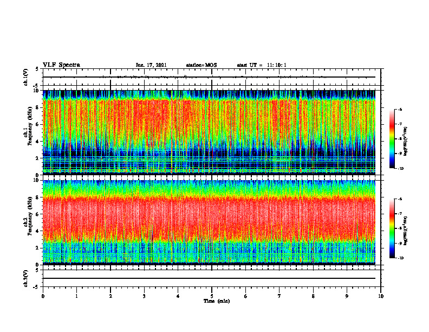Click the "4" kHz tick on ch.2 axis
Screen dimensions: 429x332
(x=38, y=231)
